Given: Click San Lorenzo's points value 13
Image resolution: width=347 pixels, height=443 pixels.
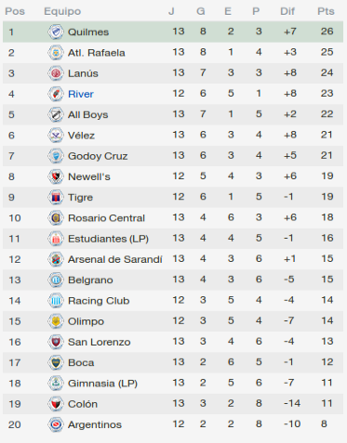Looking at the screenshot, I should [x=327, y=341].
